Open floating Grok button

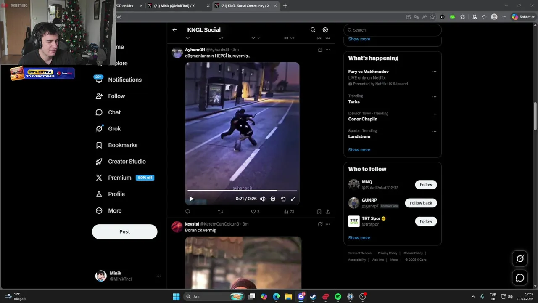[520, 259]
